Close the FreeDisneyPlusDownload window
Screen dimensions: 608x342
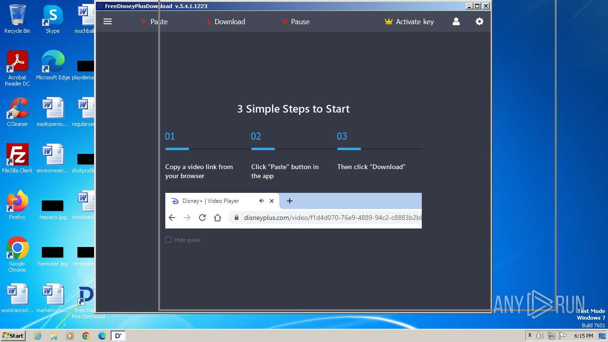[x=485, y=6]
